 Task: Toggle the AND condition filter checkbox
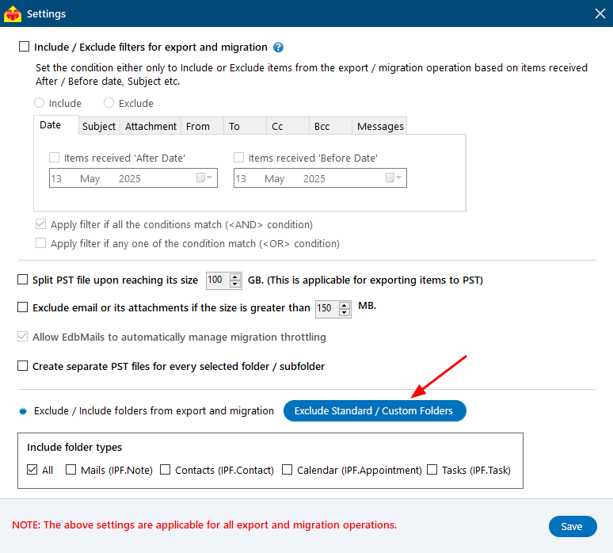coord(40,224)
